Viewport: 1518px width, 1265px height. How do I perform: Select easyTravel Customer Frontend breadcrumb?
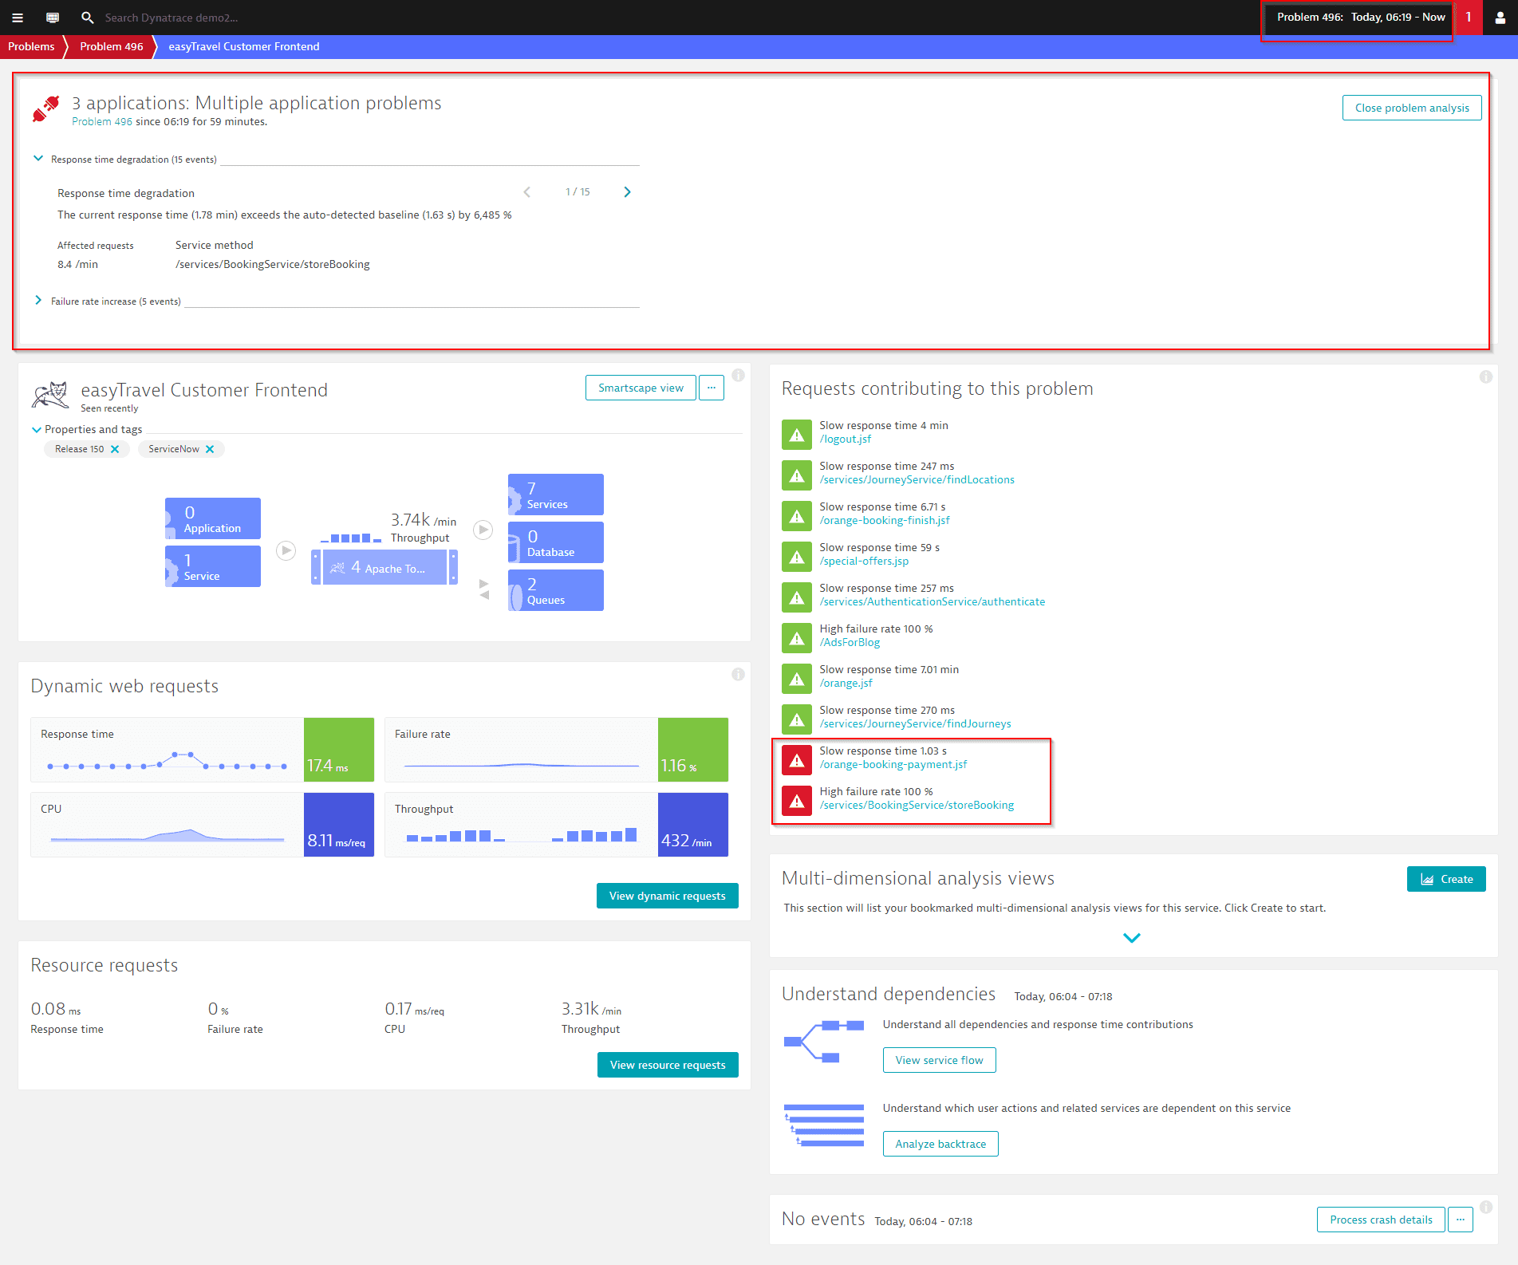pyautogui.click(x=244, y=46)
